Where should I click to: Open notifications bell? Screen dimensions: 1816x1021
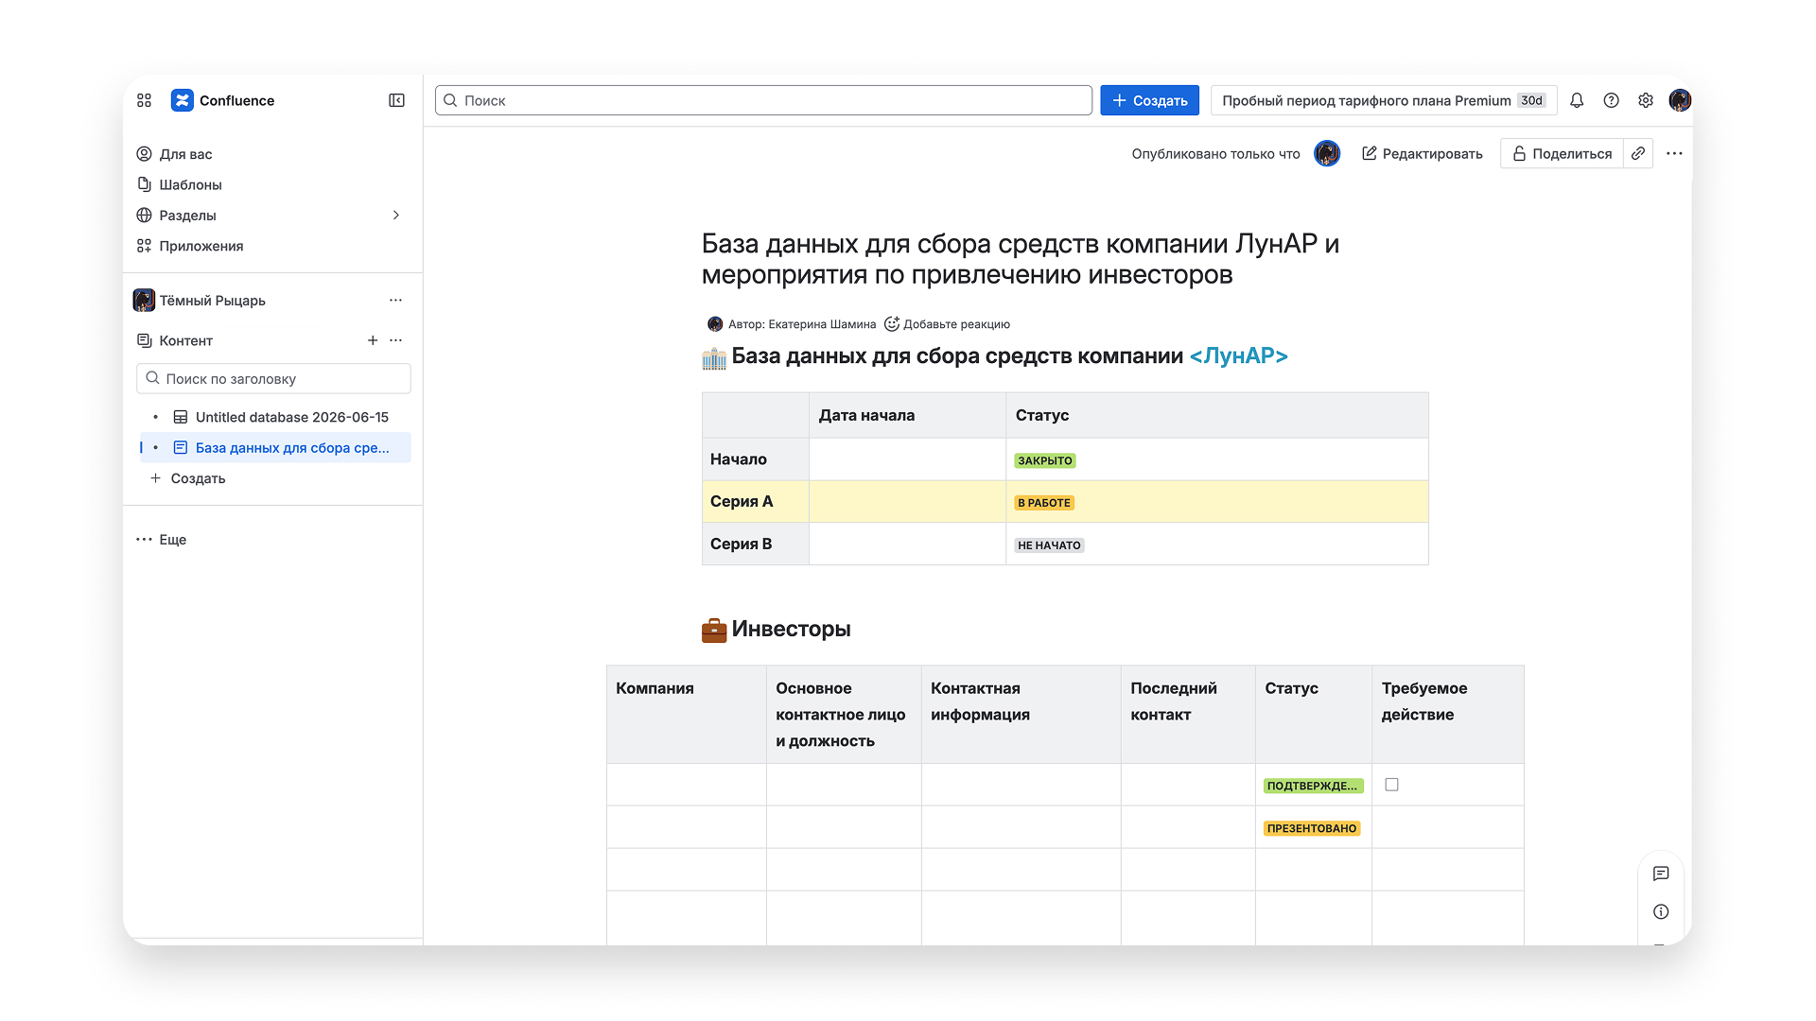(1577, 100)
